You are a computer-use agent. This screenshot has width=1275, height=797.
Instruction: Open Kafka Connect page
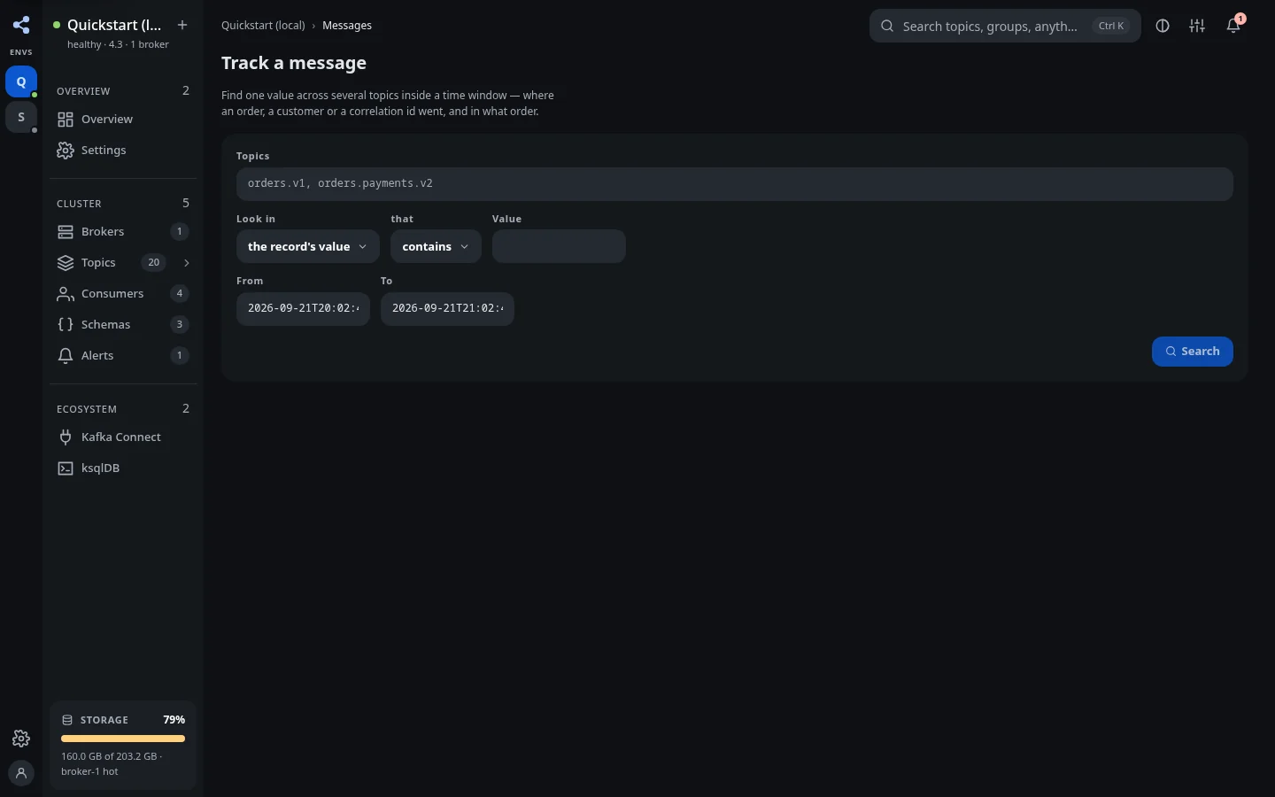pyautogui.click(x=123, y=437)
